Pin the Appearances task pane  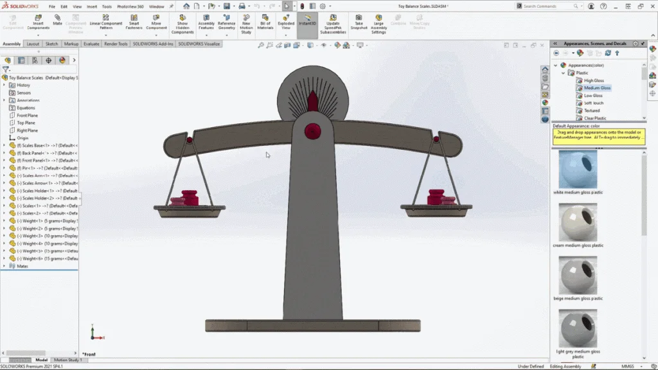[x=643, y=44]
